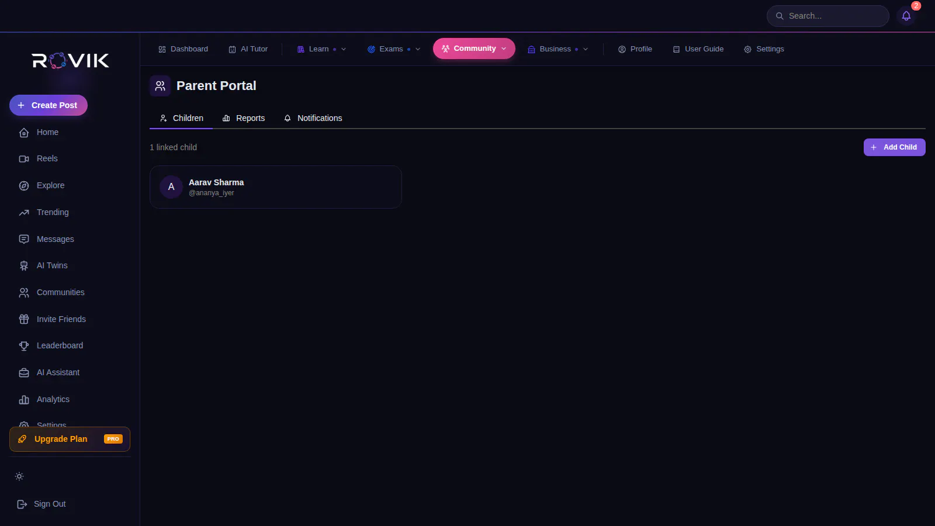This screenshot has width=935, height=526.
Task: Click the Home icon in sidebar
Action: pos(24,133)
